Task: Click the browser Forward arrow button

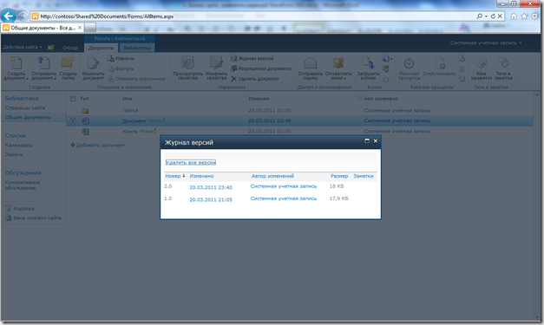Action: coord(23,16)
